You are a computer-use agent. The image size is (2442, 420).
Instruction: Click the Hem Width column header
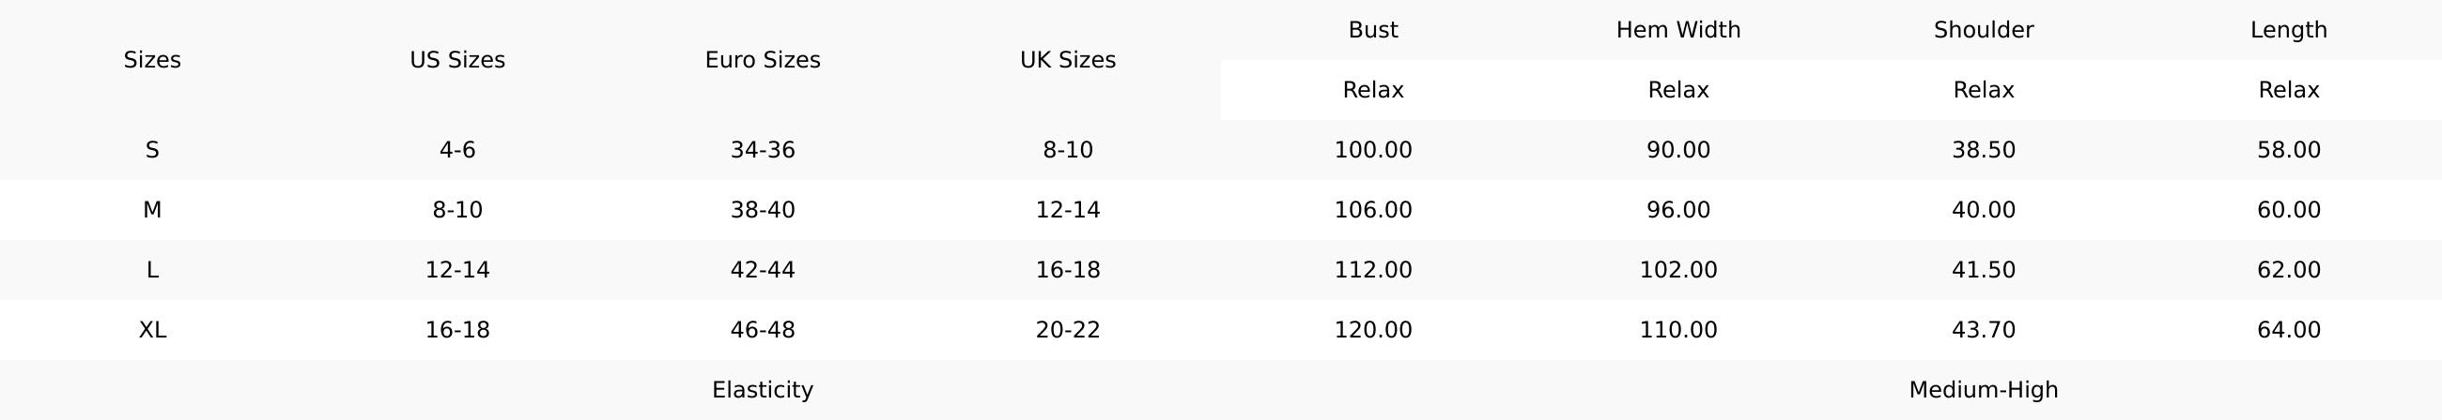tap(1677, 30)
